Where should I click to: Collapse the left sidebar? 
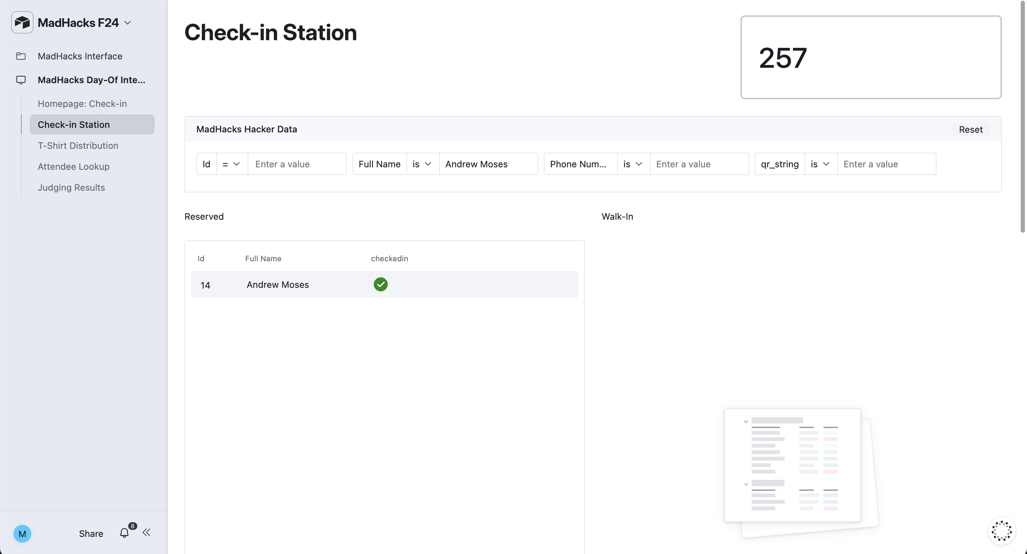pyautogui.click(x=146, y=532)
